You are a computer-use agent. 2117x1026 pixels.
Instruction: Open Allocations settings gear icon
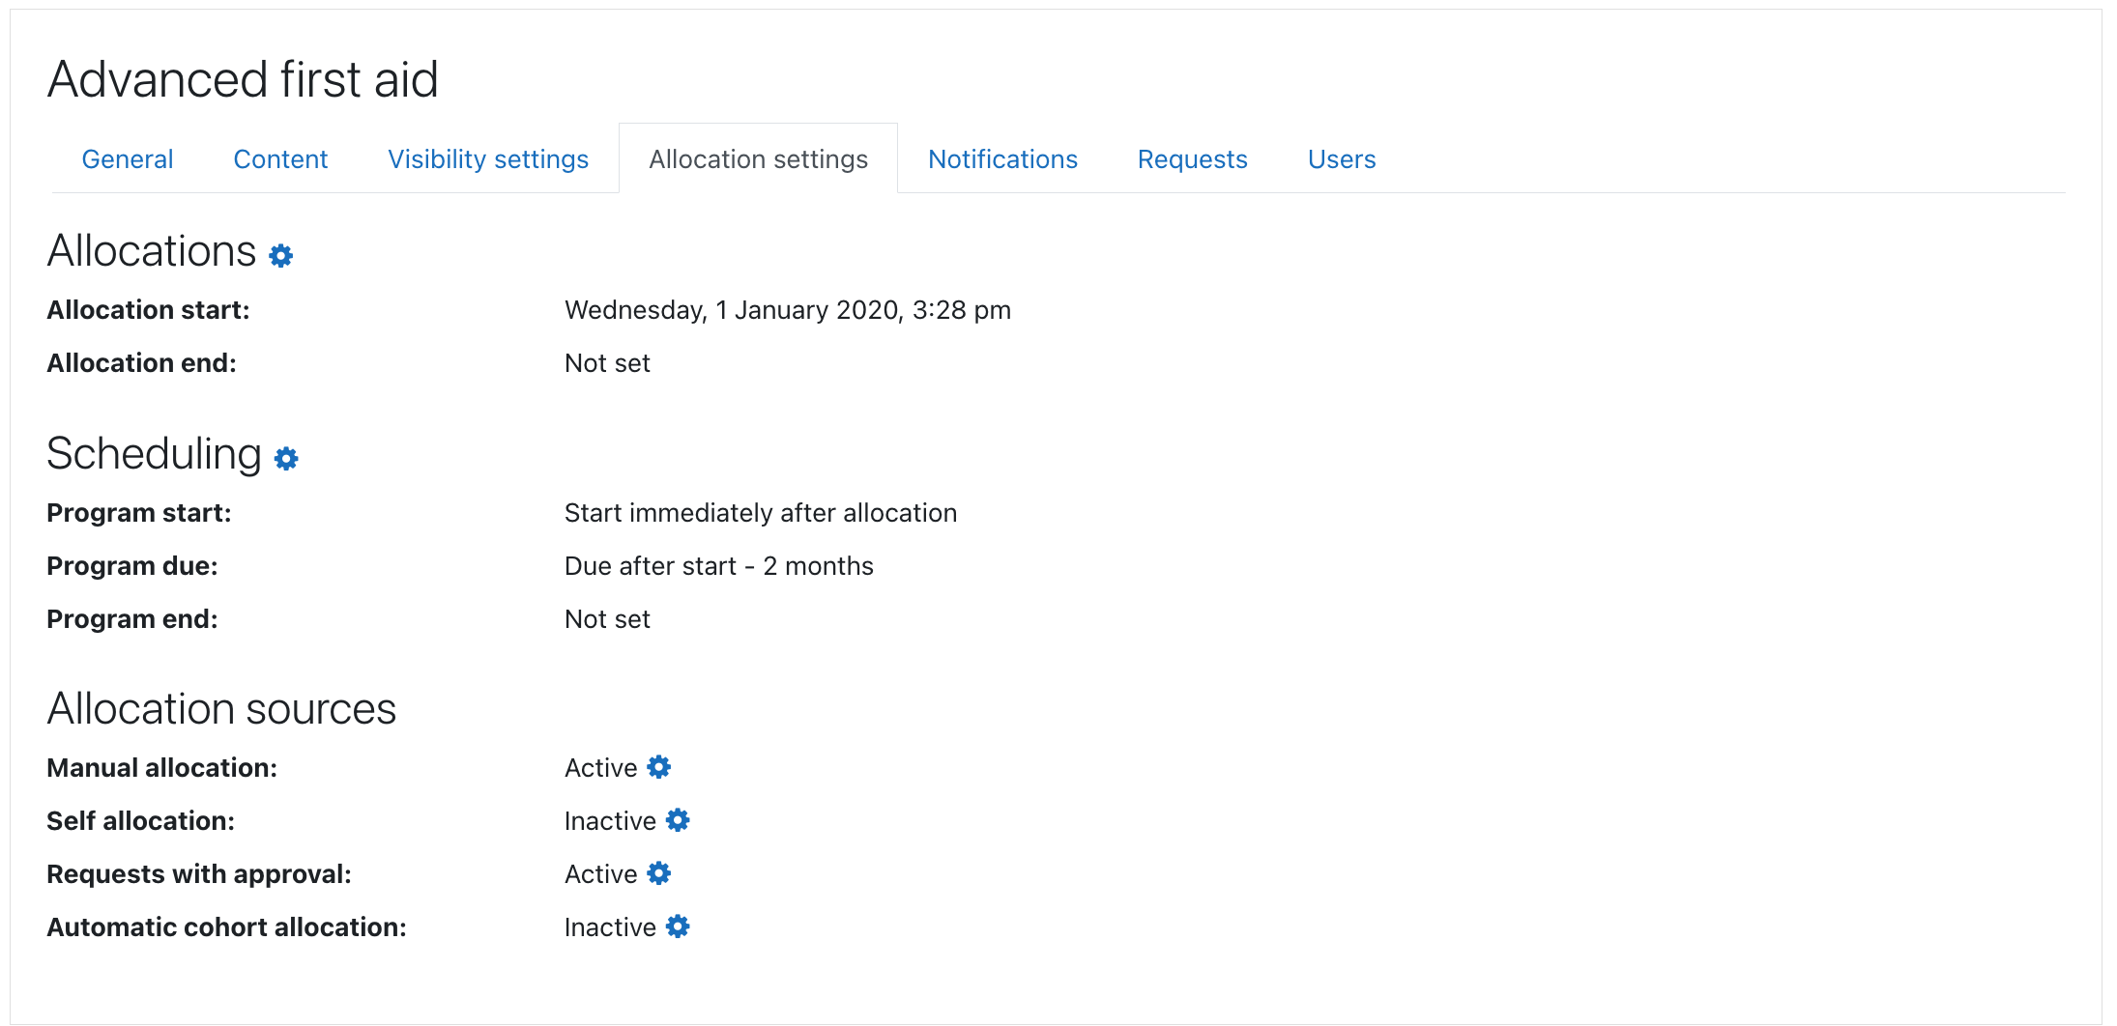click(280, 255)
